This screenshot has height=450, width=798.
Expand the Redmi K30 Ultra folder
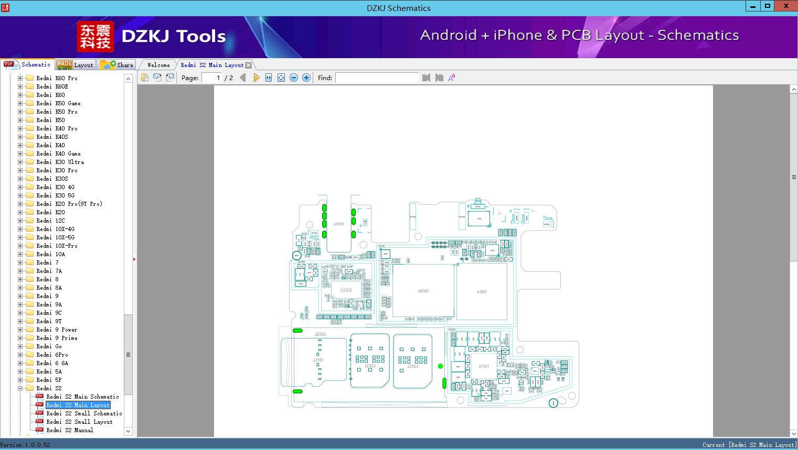20,162
